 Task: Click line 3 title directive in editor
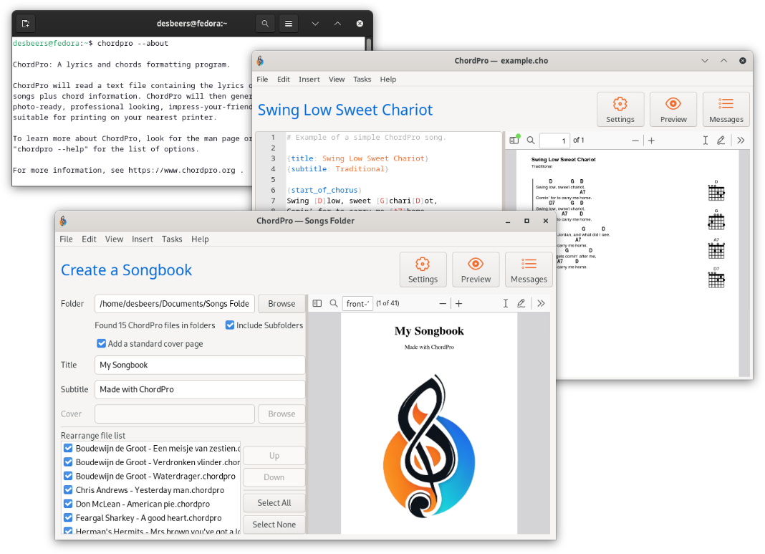[x=357, y=158]
